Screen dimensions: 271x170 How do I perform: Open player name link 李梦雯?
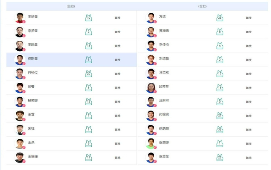[x=33, y=31]
